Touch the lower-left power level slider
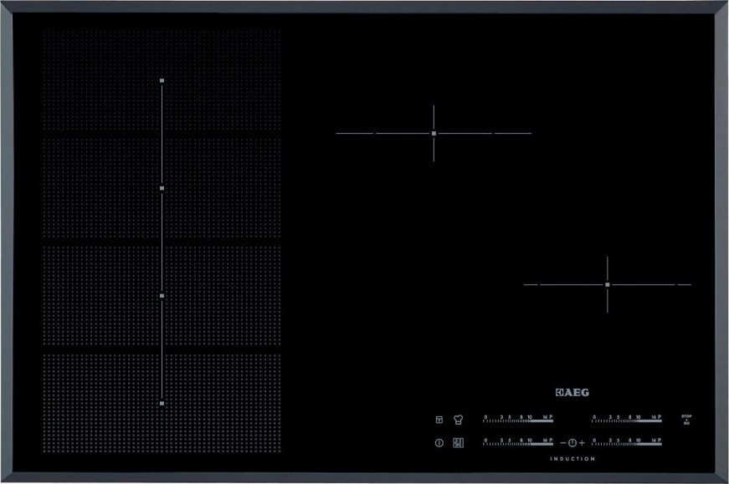Image resolution: width=729 pixels, height=484 pixels. pos(518,442)
